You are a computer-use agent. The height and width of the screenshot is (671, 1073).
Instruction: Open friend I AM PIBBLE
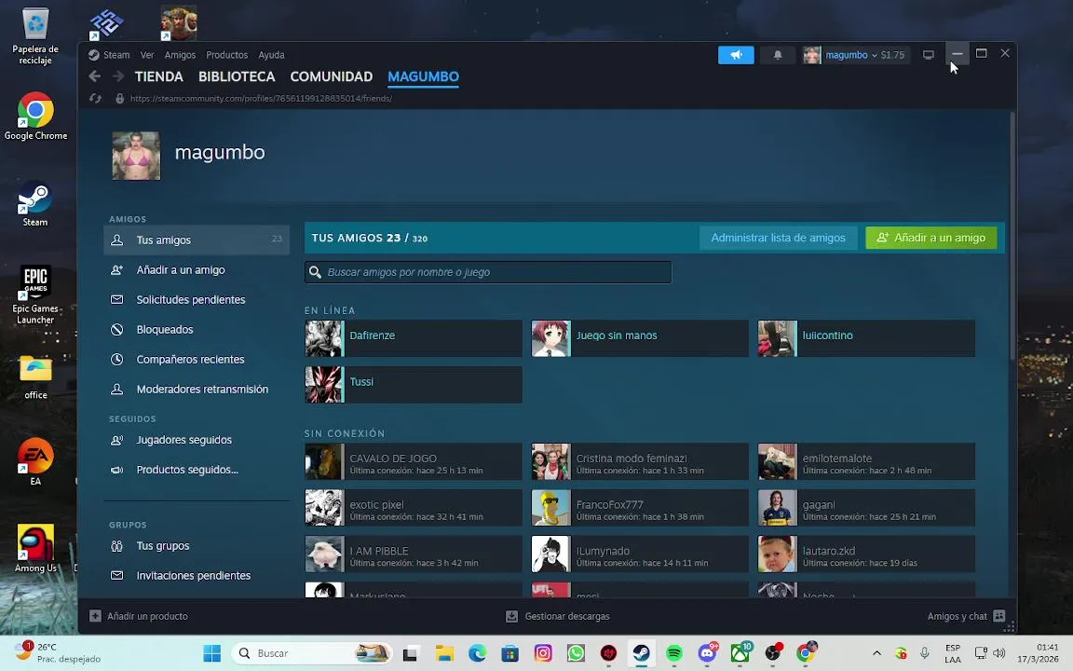414,554
